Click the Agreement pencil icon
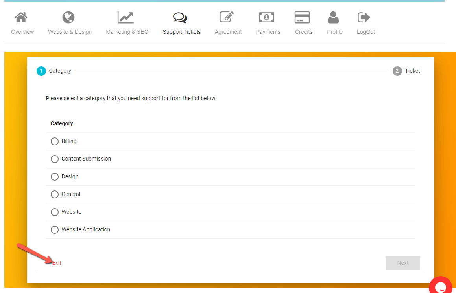This screenshot has width=456, height=293. tap(227, 18)
